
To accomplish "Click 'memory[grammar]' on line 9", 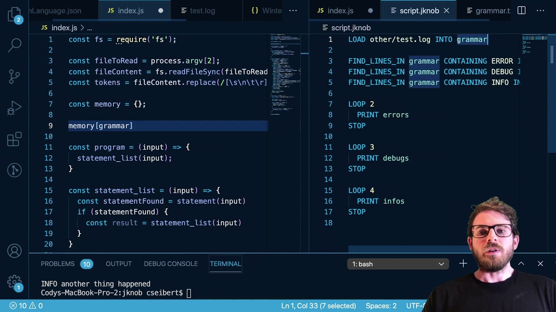I will [100, 126].
